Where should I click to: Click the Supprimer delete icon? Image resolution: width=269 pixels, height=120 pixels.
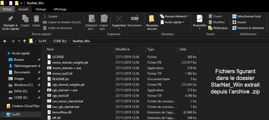click(119, 19)
